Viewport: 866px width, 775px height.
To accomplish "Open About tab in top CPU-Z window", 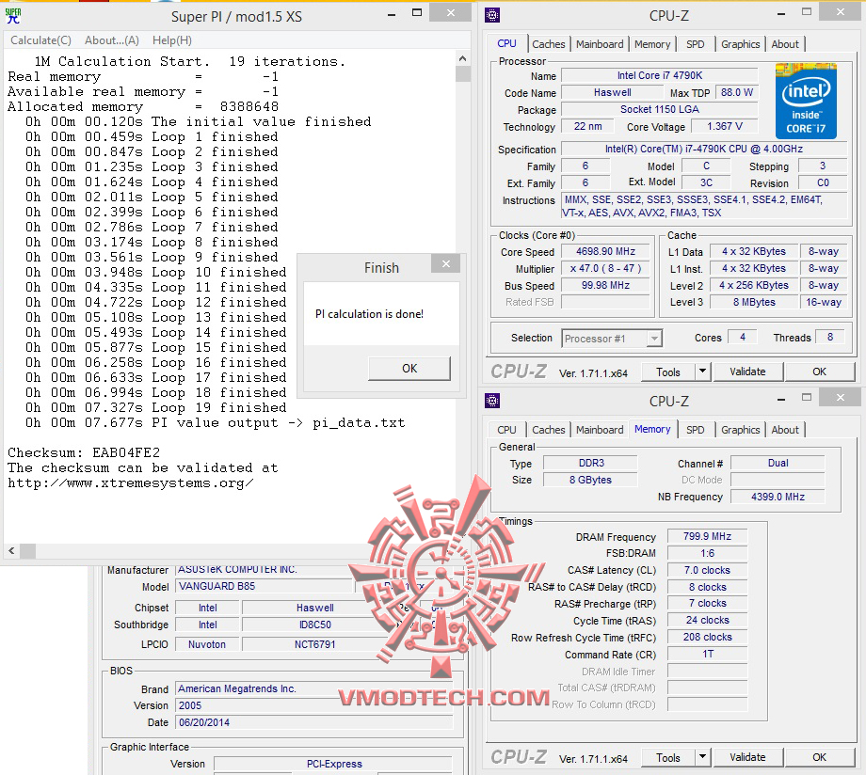I will tap(785, 44).
